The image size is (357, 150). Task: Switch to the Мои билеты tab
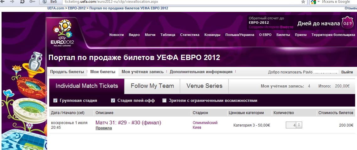click(x=103, y=72)
